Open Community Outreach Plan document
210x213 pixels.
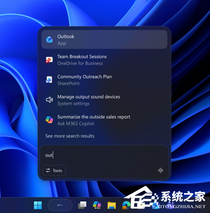point(105,80)
